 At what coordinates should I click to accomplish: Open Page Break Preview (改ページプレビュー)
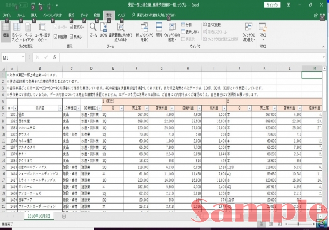tap(16, 32)
